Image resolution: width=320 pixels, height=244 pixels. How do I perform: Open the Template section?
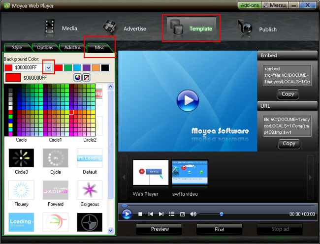click(191, 28)
